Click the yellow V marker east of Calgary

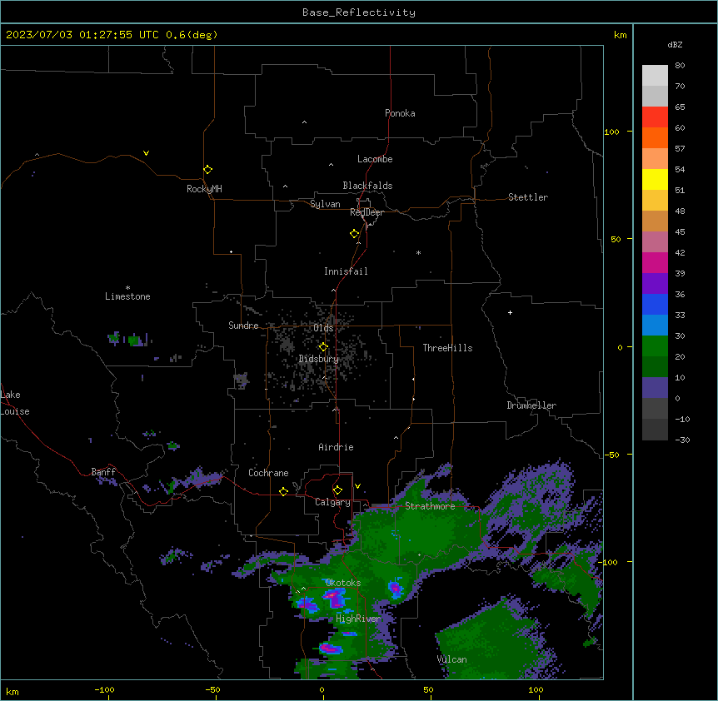pos(357,485)
